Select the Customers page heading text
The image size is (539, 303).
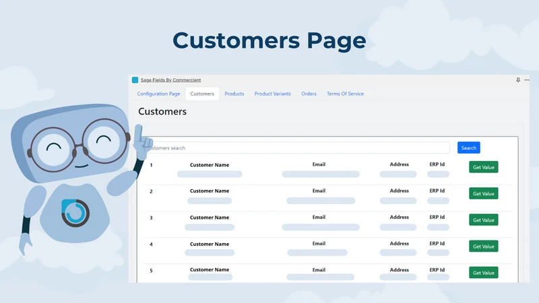(x=162, y=112)
